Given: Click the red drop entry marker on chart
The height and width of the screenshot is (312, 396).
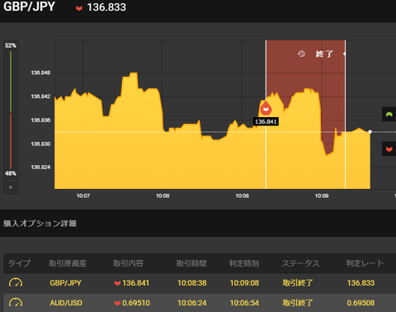Looking at the screenshot, I should click(x=266, y=108).
